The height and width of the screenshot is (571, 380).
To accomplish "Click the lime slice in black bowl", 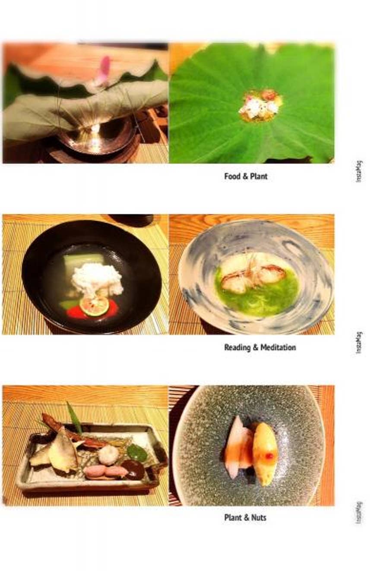I will point(94,306).
